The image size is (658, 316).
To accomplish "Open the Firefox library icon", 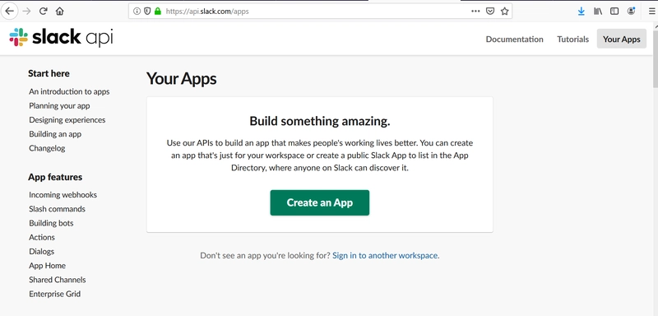I will 598,12.
